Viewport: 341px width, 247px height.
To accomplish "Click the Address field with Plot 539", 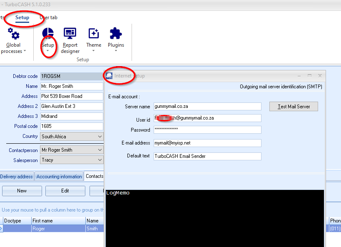I will 72,96.
